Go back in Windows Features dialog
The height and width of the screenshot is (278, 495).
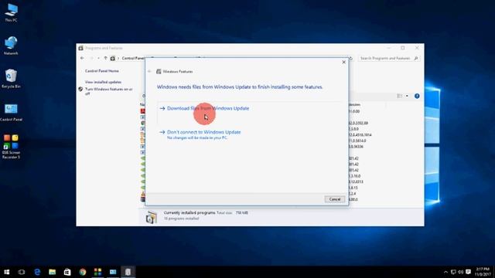click(x=149, y=72)
